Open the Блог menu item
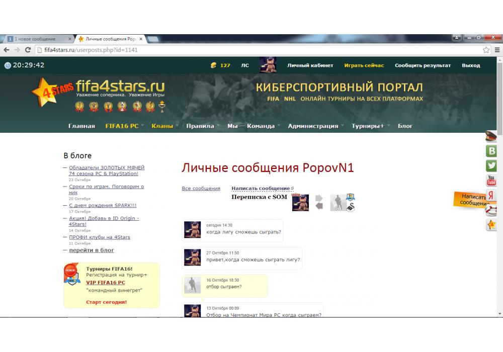503x352 pixels. (405, 126)
